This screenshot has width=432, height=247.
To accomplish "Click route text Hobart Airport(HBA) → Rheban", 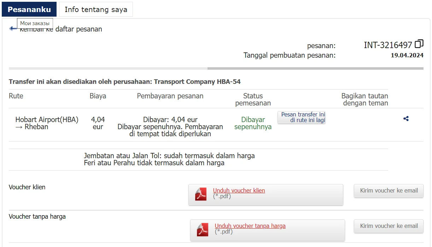I will [x=47, y=123].
